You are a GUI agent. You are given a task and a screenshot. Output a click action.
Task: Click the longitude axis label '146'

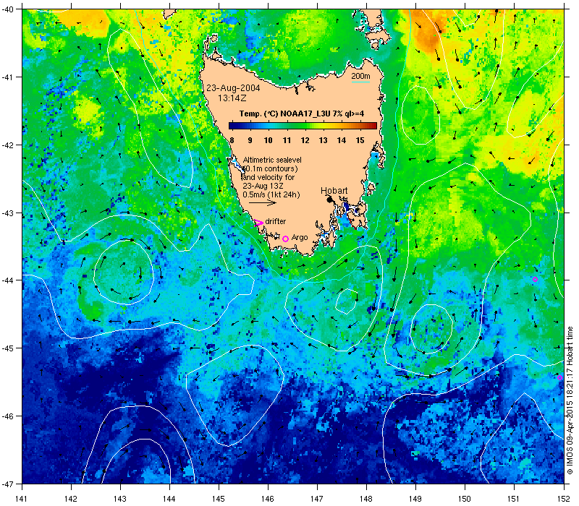pyautogui.click(x=268, y=499)
